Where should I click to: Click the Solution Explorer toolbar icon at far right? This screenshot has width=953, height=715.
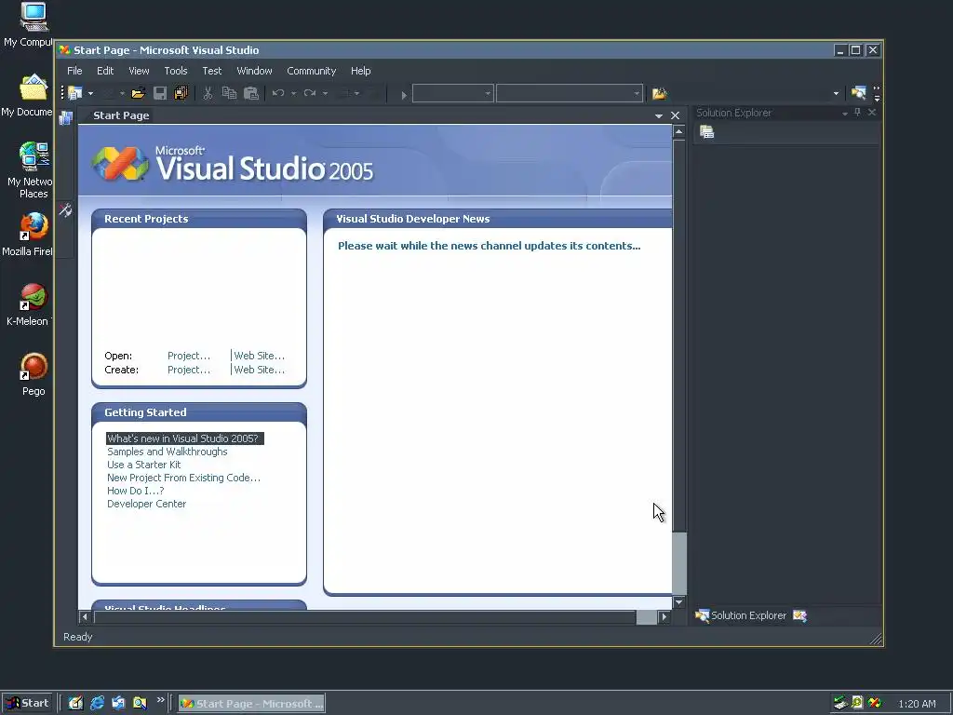[x=858, y=92]
